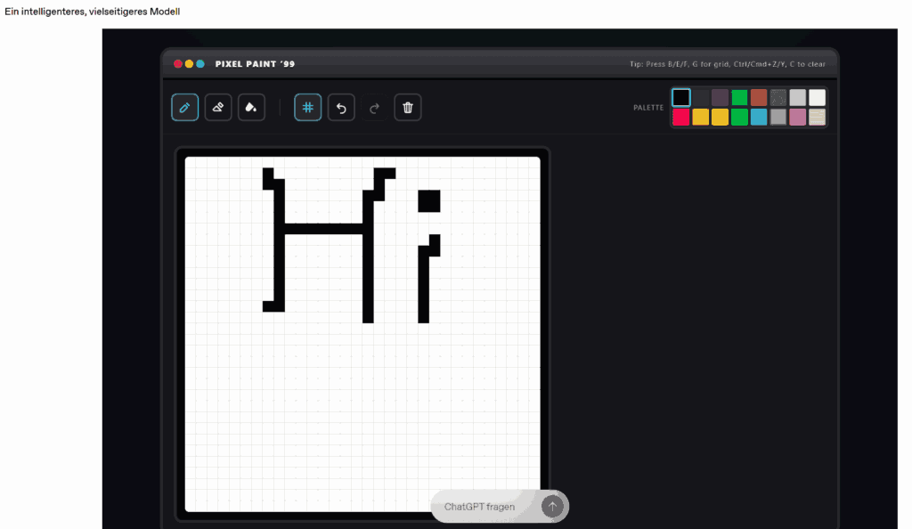Open the Ein intelligenteres, vielseitigeres Modell link
Image resolution: width=912 pixels, height=529 pixels.
pyautogui.click(x=92, y=12)
